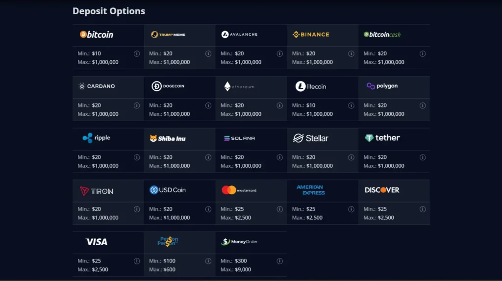Open info icon for Shiba Inu limits
The image size is (502, 281).
click(208, 157)
